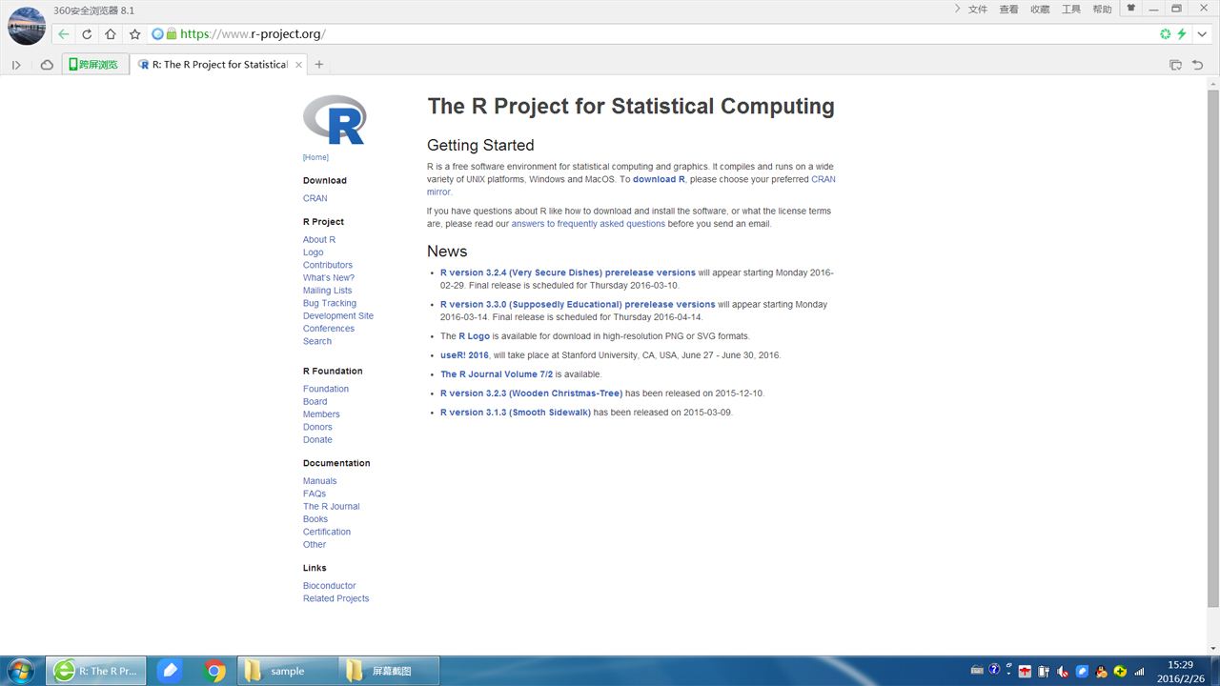Open the 屏幕截图 folder in taskbar
Image resolution: width=1220 pixels, height=686 pixels.
pyautogui.click(x=389, y=671)
